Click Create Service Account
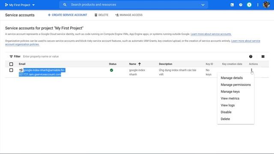 [x=68, y=15]
